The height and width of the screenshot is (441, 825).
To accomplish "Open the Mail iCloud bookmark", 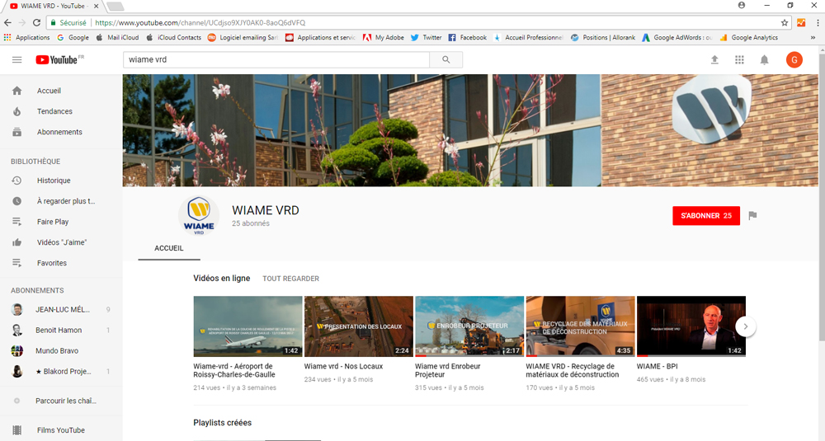I will click(x=117, y=38).
